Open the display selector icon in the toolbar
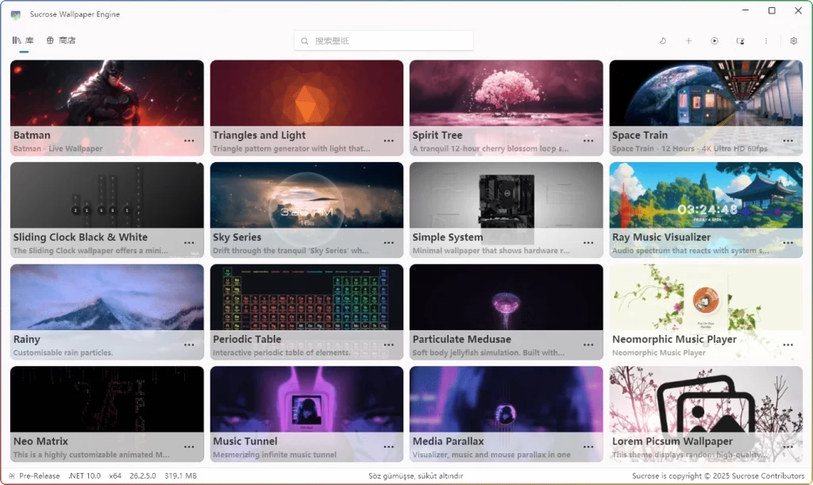813x485 pixels. tap(741, 40)
